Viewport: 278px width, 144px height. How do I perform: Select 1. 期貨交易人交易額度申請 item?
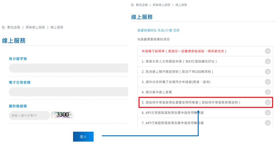tap(205, 61)
